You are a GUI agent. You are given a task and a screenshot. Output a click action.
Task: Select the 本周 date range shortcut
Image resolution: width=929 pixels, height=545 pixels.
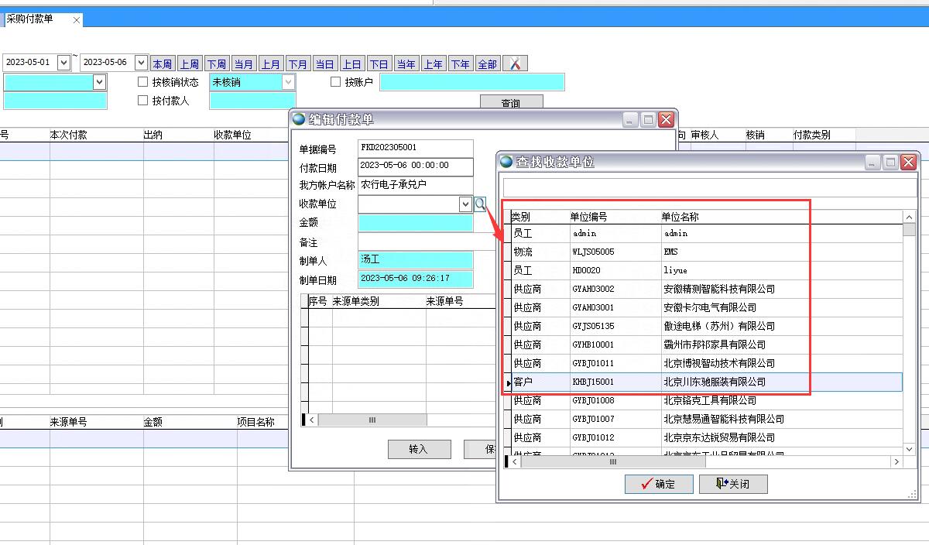163,64
